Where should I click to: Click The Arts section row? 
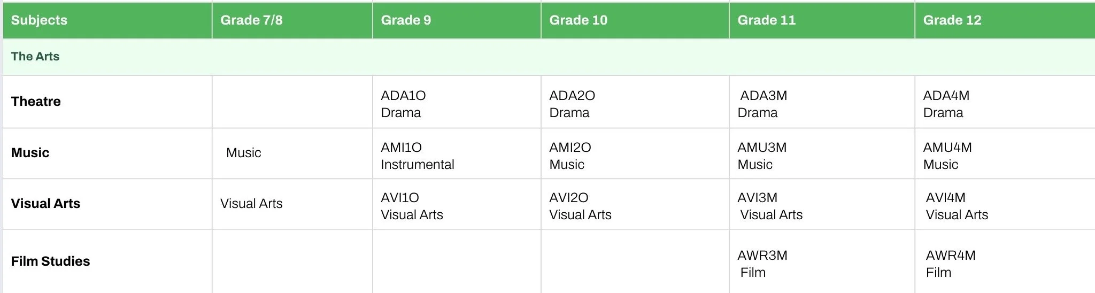coord(549,57)
